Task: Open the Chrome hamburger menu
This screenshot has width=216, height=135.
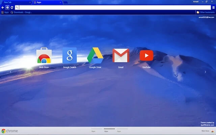Action: 214,7
